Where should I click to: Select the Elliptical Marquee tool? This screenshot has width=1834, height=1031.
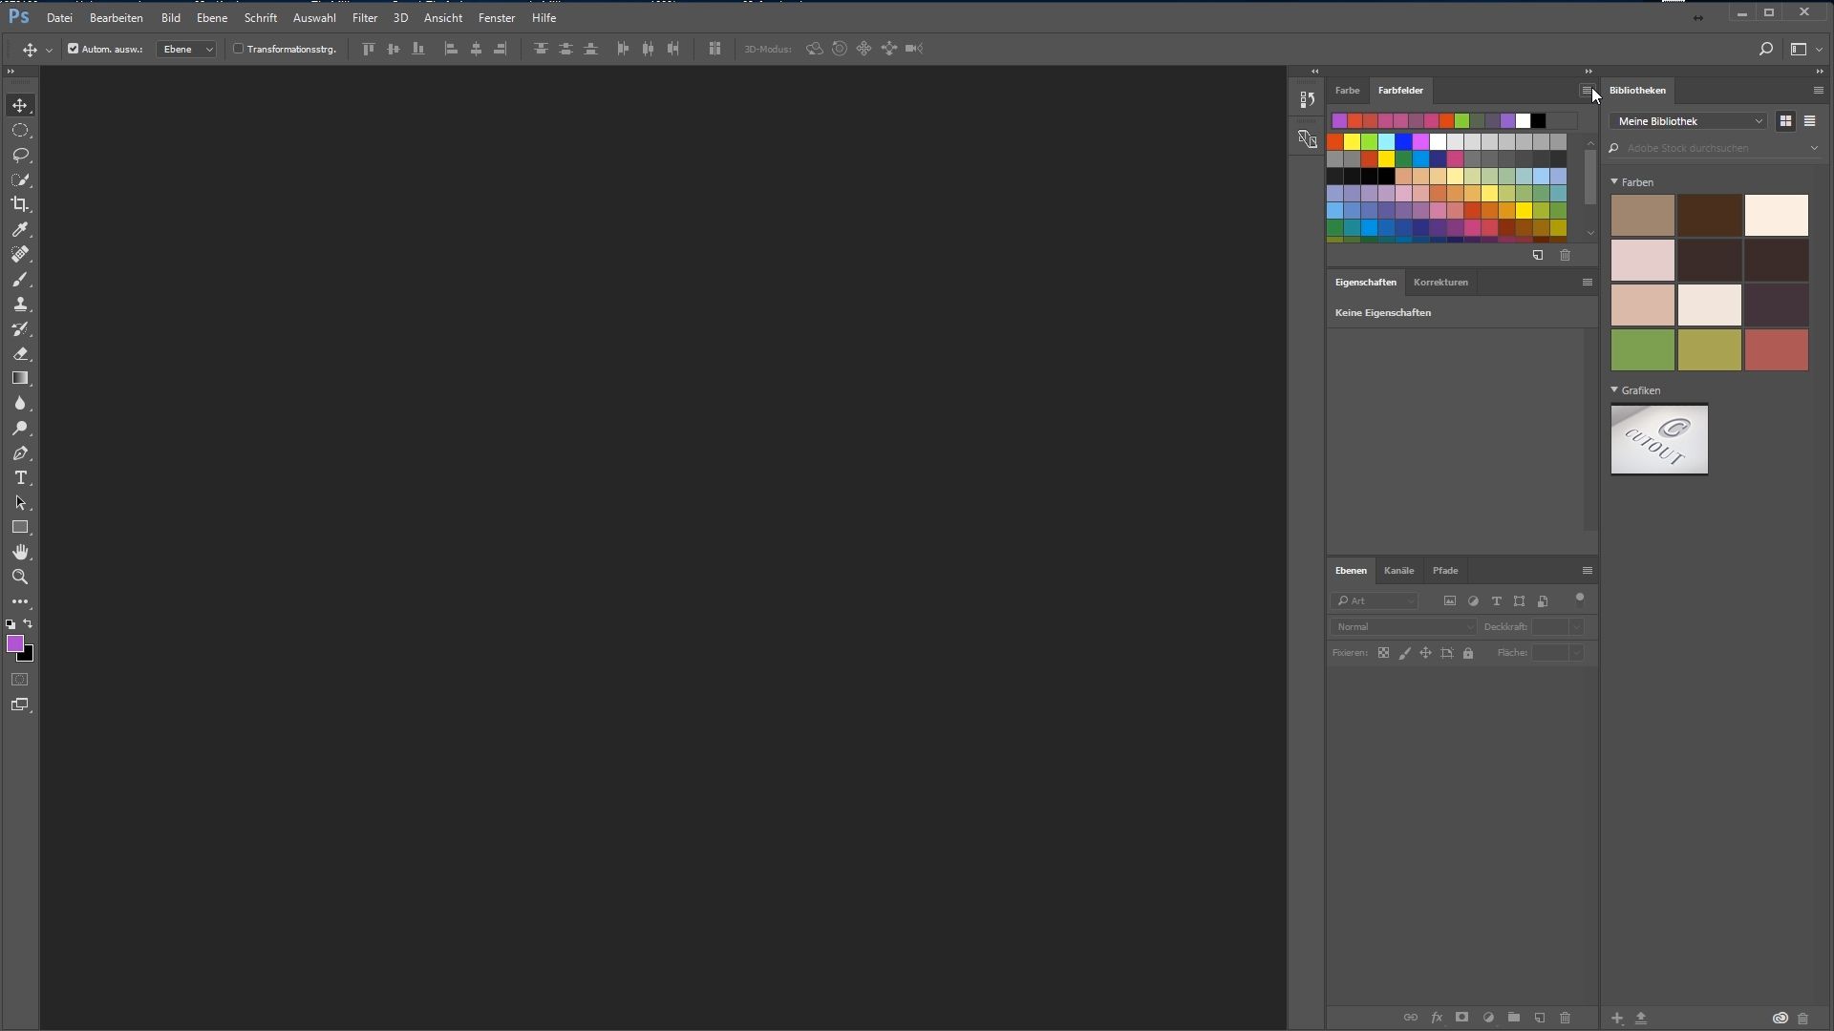20,131
